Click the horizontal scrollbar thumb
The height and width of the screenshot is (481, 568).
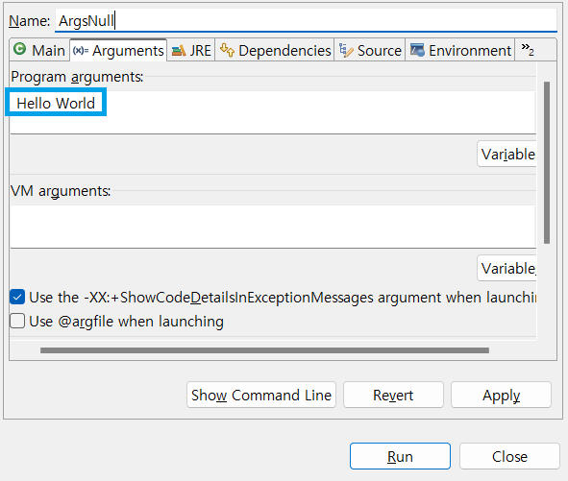[265, 350]
